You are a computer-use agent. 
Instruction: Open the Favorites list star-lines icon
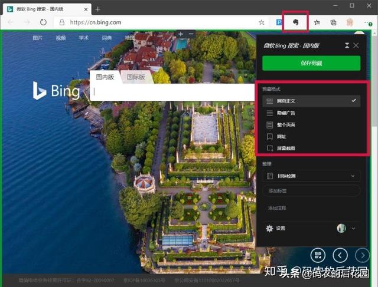pyautogui.click(x=317, y=22)
